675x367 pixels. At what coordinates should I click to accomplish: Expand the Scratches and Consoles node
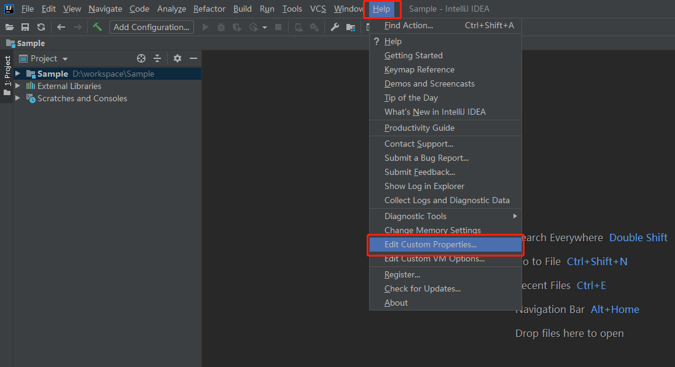point(18,98)
